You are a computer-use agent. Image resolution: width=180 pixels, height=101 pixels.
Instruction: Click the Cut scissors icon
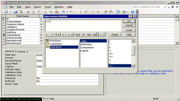(x=46, y=12)
